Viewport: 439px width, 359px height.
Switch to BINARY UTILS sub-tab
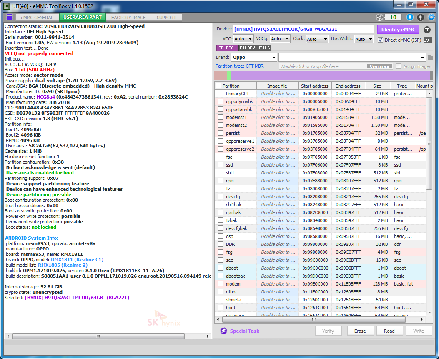(255, 48)
